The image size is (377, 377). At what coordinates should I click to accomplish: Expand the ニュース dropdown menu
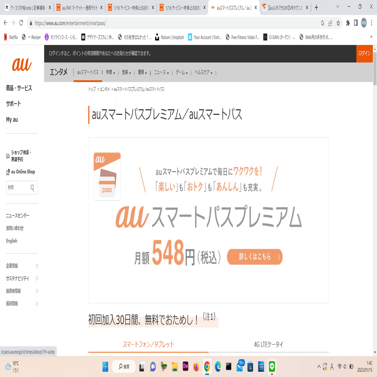161,72
